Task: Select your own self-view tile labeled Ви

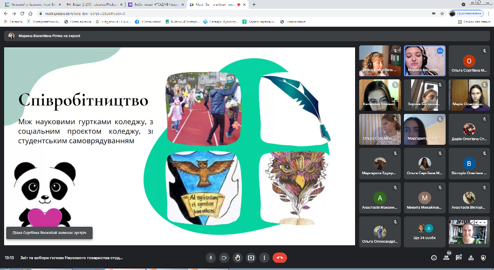Action: pyautogui.click(x=469, y=232)
